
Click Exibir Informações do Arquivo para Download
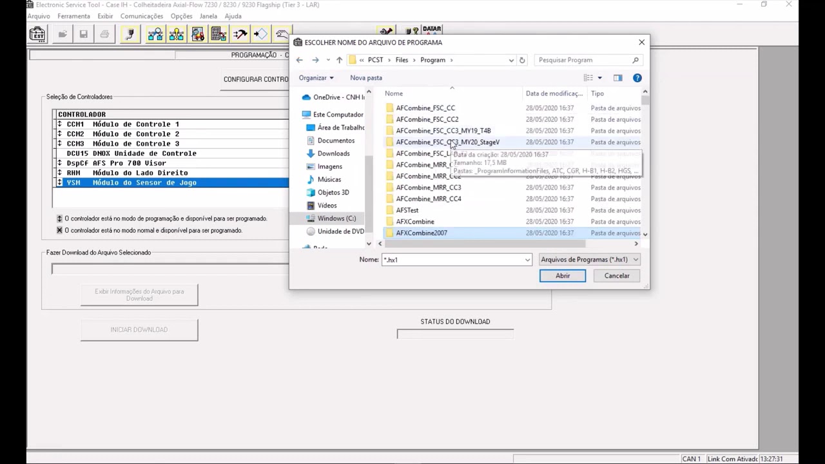(x=139, y=295)
